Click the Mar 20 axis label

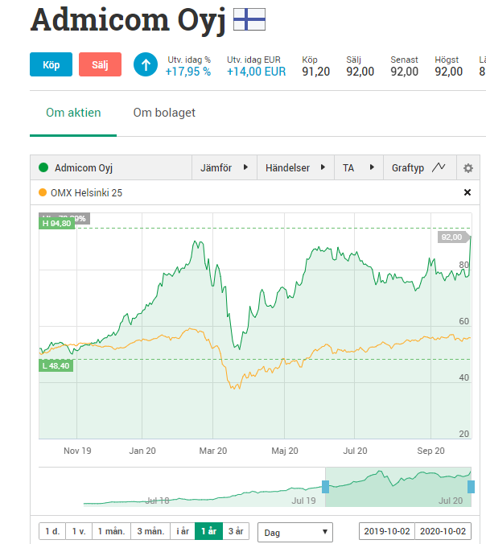click(x=213, y=451)
